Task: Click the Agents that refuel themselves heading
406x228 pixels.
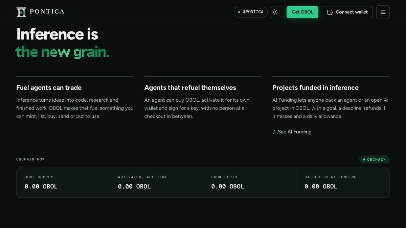Action: tap(190, 88)
